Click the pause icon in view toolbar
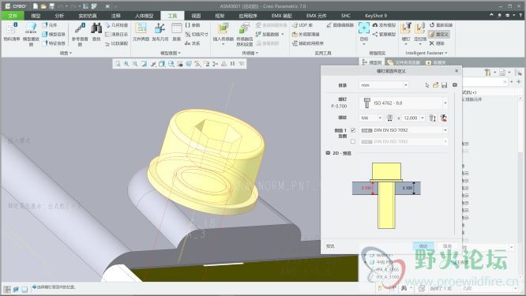The width and height of the screenshot is (526, 296). tap(232, 64)
